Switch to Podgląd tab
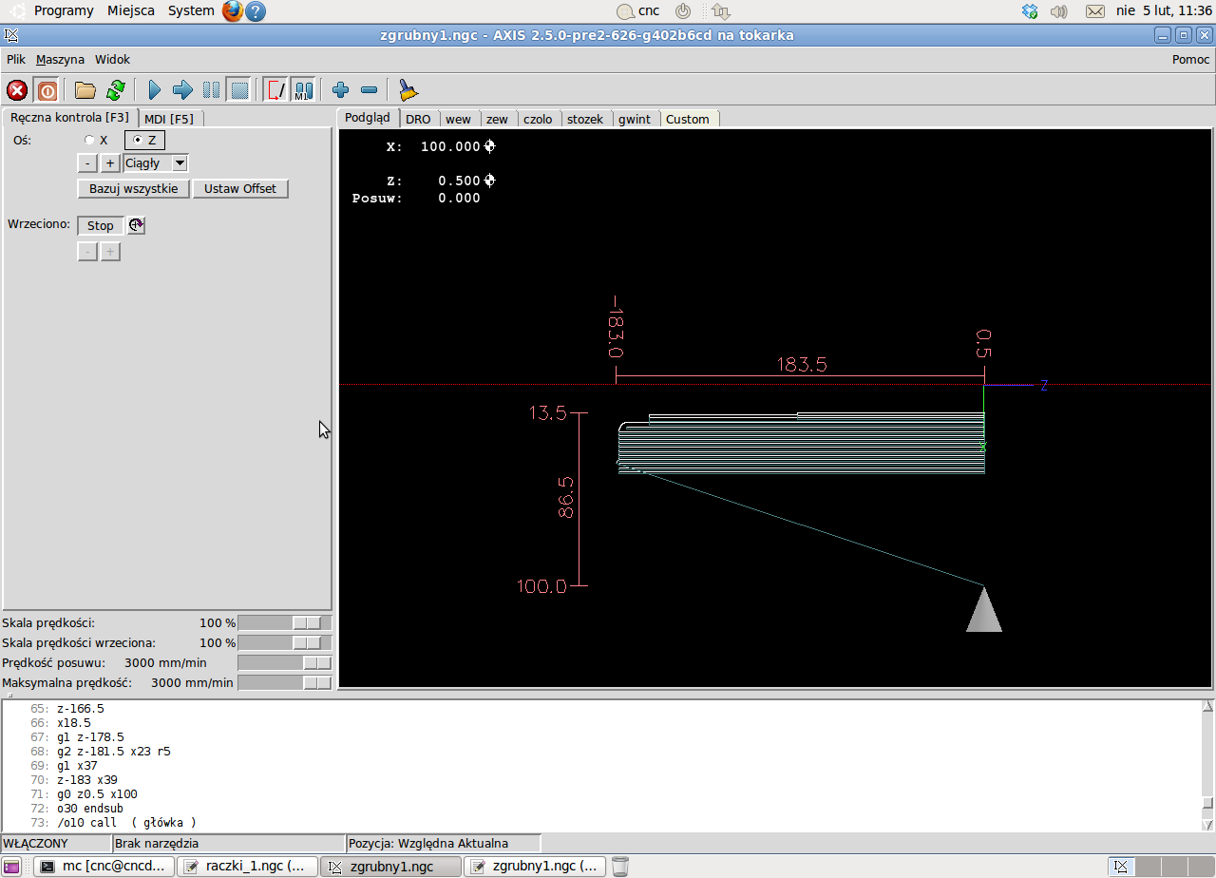This screenshot has height=878, width=1216. coord(368,118)
